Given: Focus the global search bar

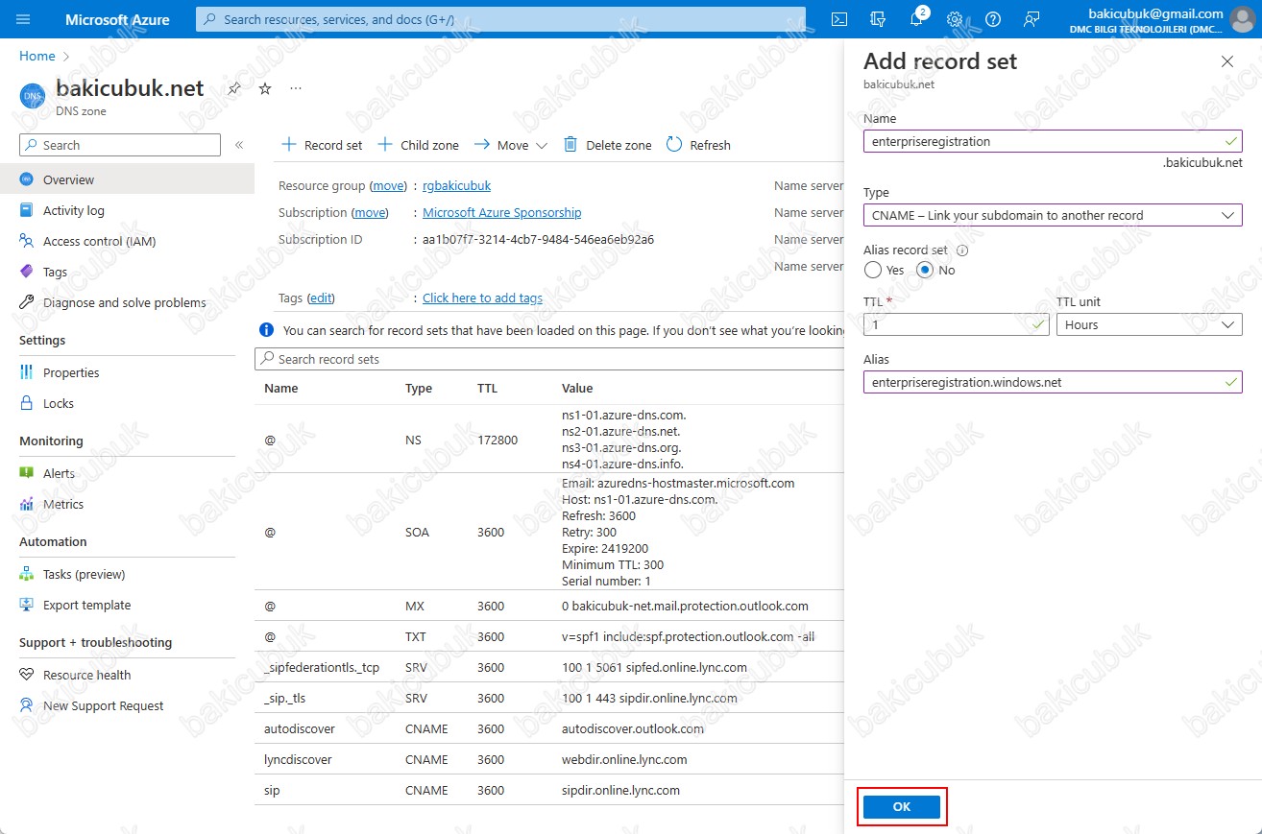Looking at the screenshot, I should click(x=500, y=19).
